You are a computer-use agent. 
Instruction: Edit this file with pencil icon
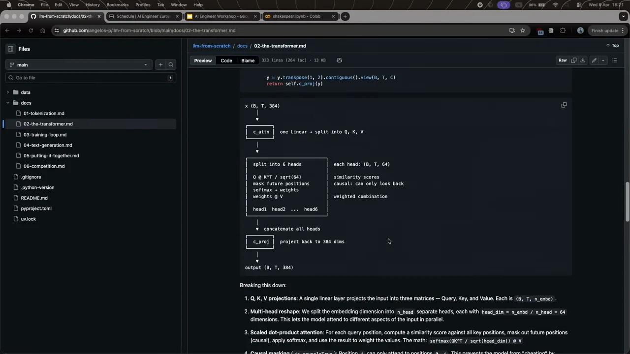tap(594, 60)
